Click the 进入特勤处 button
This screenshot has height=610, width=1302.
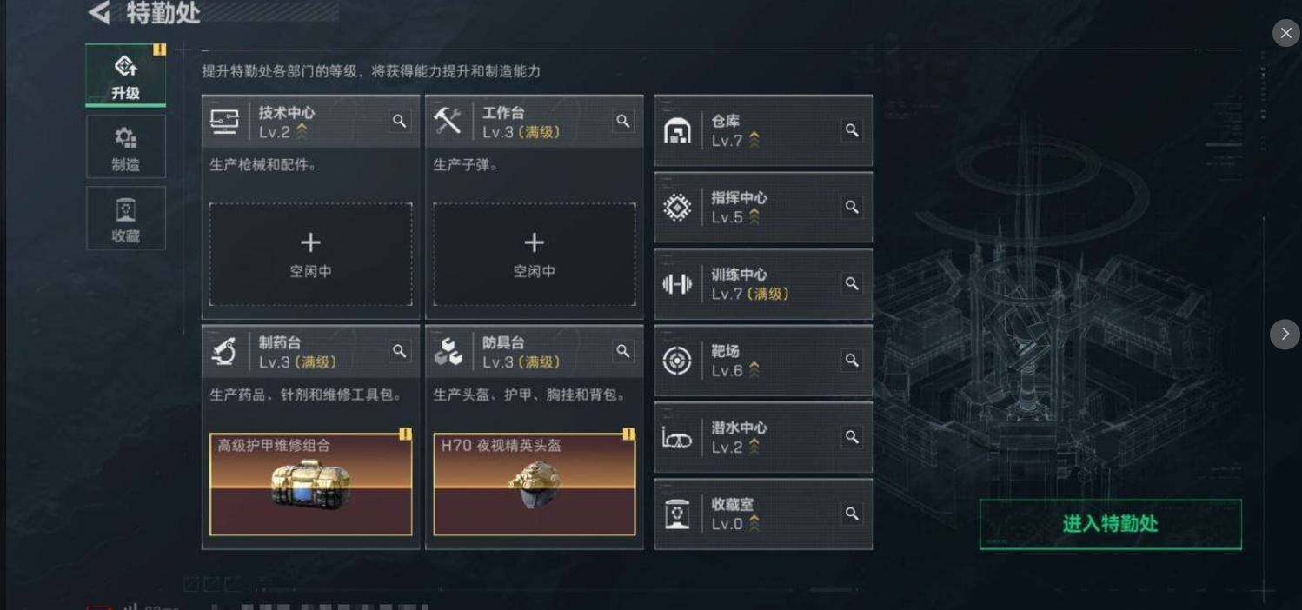click(x=1111, y=524)
